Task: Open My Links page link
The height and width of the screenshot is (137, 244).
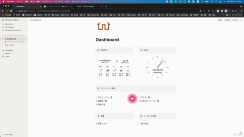Action: click(144, 123)
